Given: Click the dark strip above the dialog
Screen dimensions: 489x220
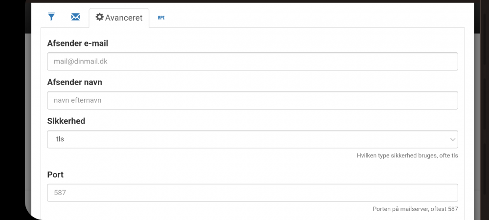Looking at the screenshot, I should point(244,1).
